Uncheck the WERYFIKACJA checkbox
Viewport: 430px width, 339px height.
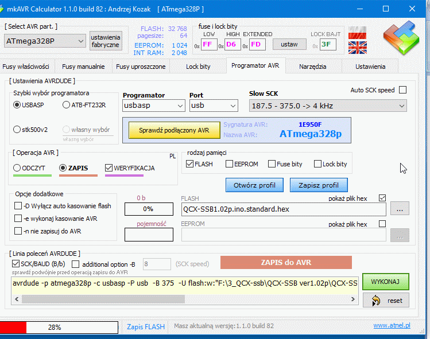[110, 168]
